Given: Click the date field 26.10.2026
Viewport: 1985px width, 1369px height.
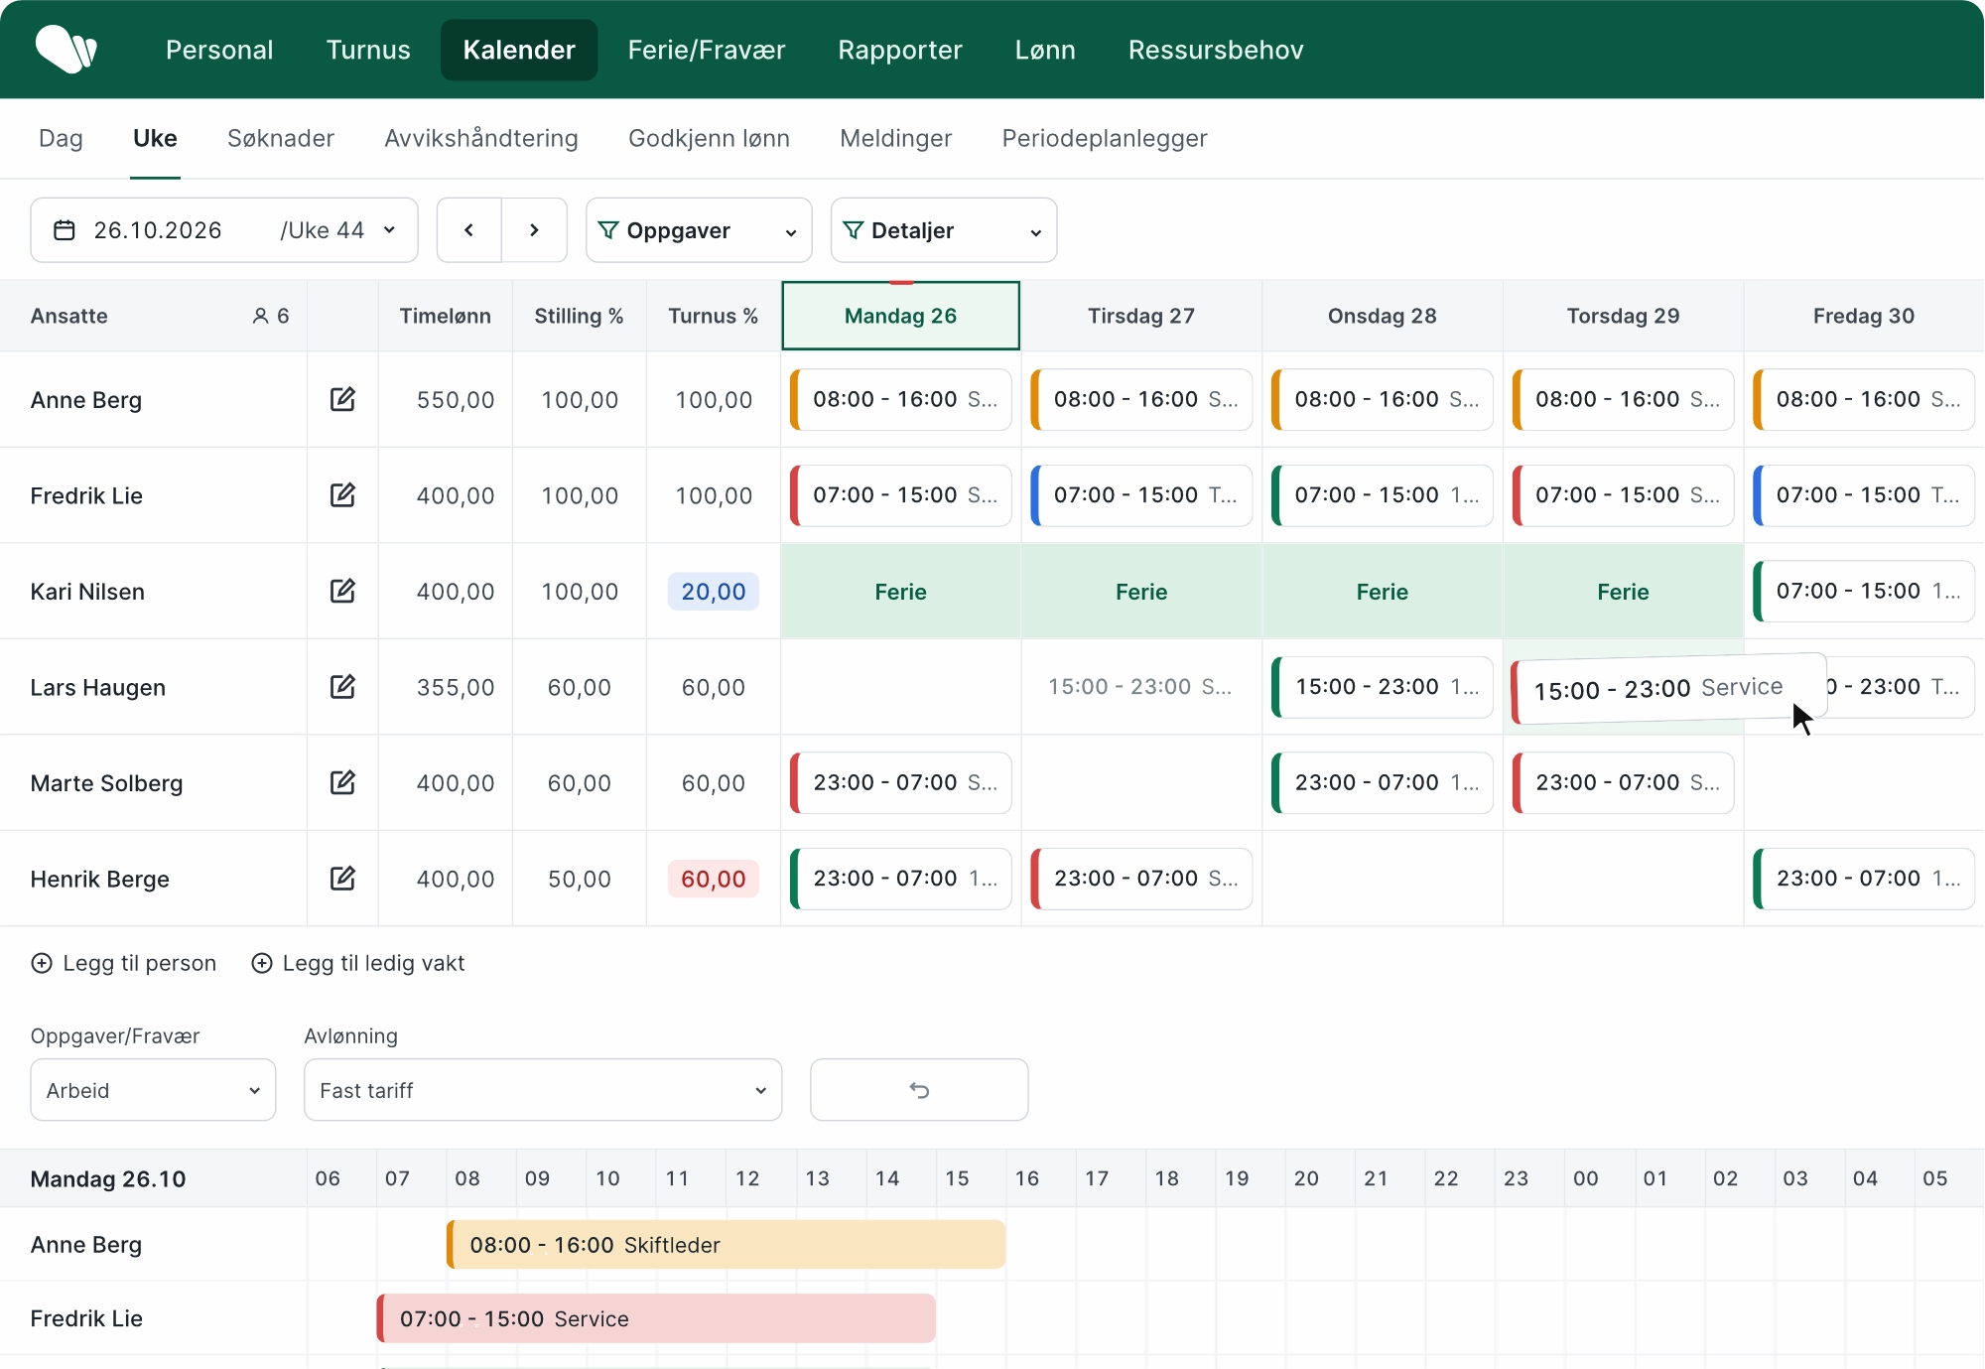Looking at the screenshot, I should pos(158,230).
